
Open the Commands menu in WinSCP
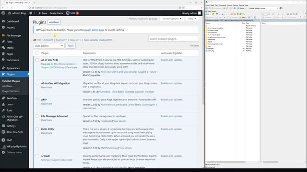222,5
